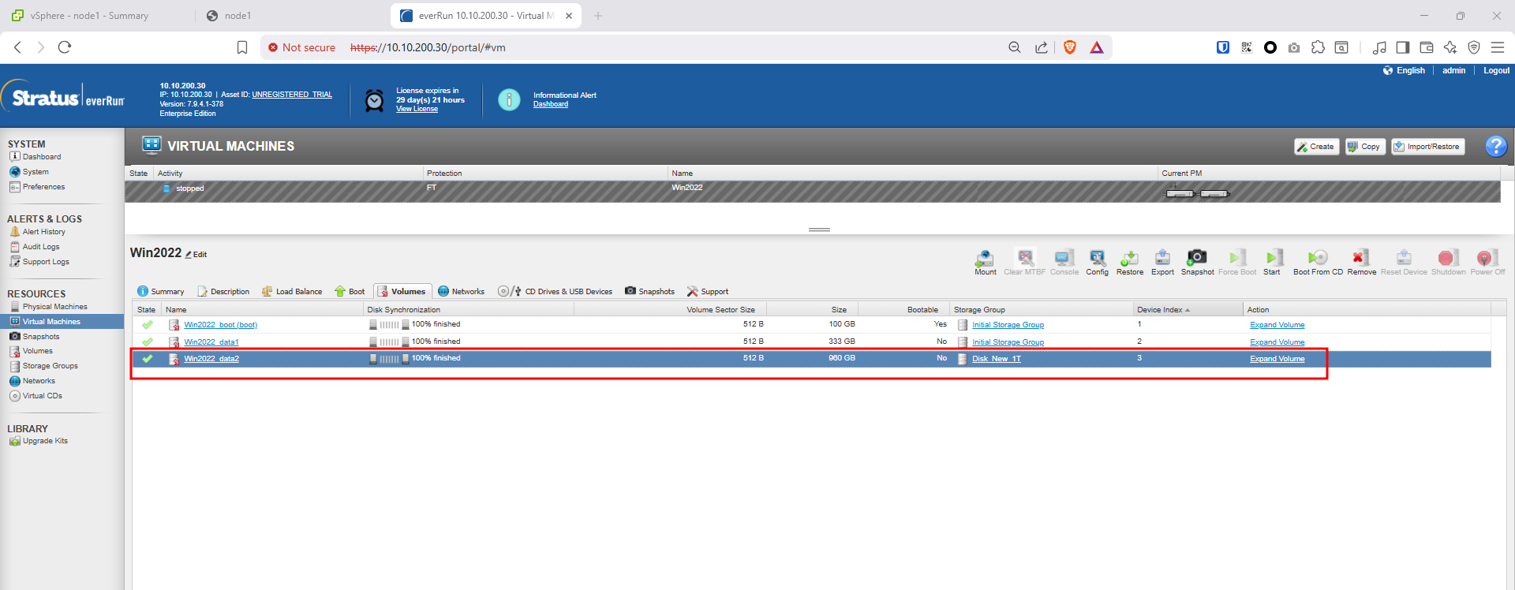Click the Export icon
The height and width of the screenshot is (590, 1515).
[x=1162, y=258]
